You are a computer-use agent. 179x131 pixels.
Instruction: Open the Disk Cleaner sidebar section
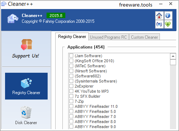(x=26, y=115)
